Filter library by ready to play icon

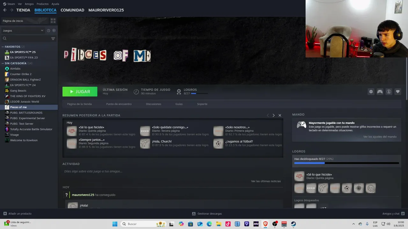tap(54, 31)
